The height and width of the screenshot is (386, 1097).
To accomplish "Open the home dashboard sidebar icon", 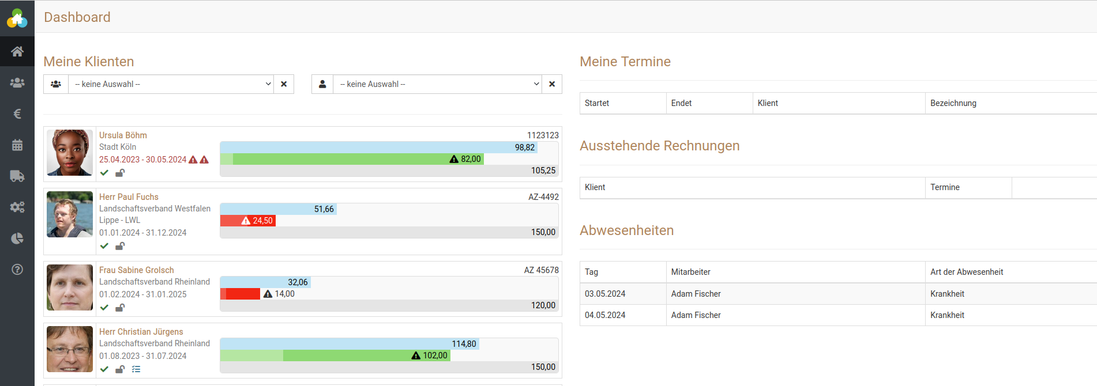I will tap(17, 51).
